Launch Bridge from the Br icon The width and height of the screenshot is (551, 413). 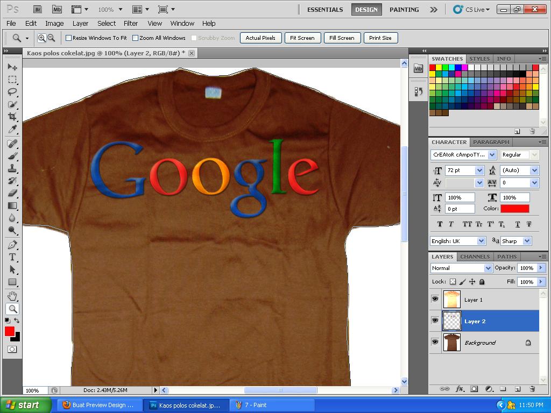point(38,10)
